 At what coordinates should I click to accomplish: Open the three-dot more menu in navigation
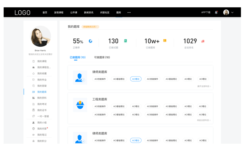click(x=129, y=13)
